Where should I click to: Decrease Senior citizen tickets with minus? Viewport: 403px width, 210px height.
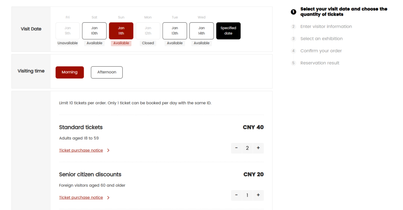(236, 195)
